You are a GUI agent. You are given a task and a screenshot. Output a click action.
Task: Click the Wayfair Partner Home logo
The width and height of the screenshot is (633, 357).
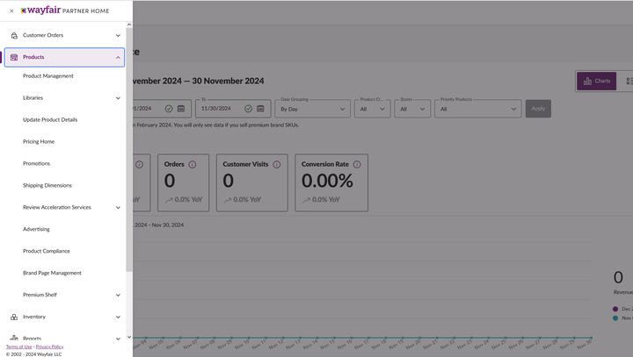pos(64,11)
